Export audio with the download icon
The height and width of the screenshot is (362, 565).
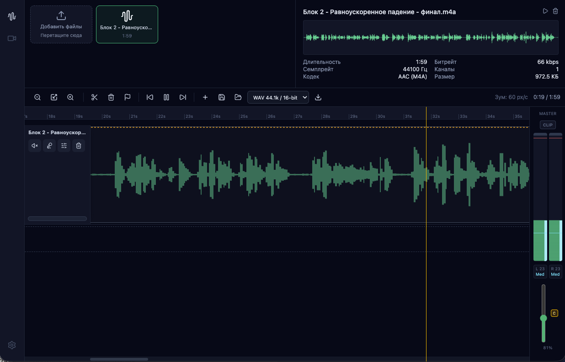[x=319, y=97]
